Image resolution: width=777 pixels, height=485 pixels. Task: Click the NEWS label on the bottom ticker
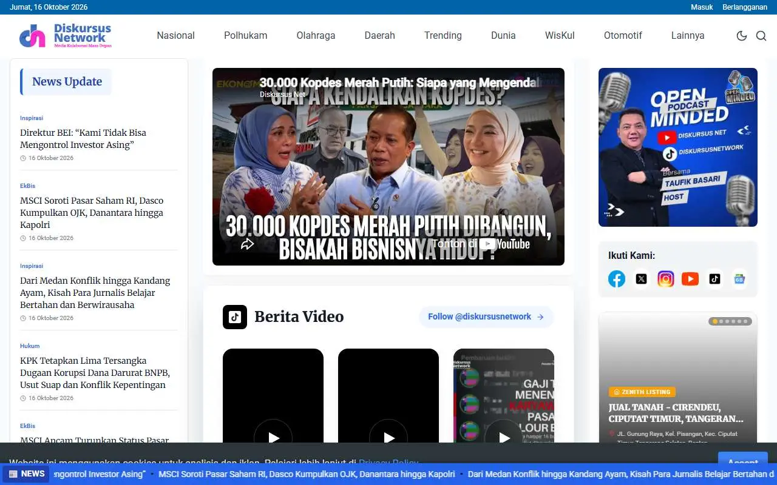(x=27, y=474)
